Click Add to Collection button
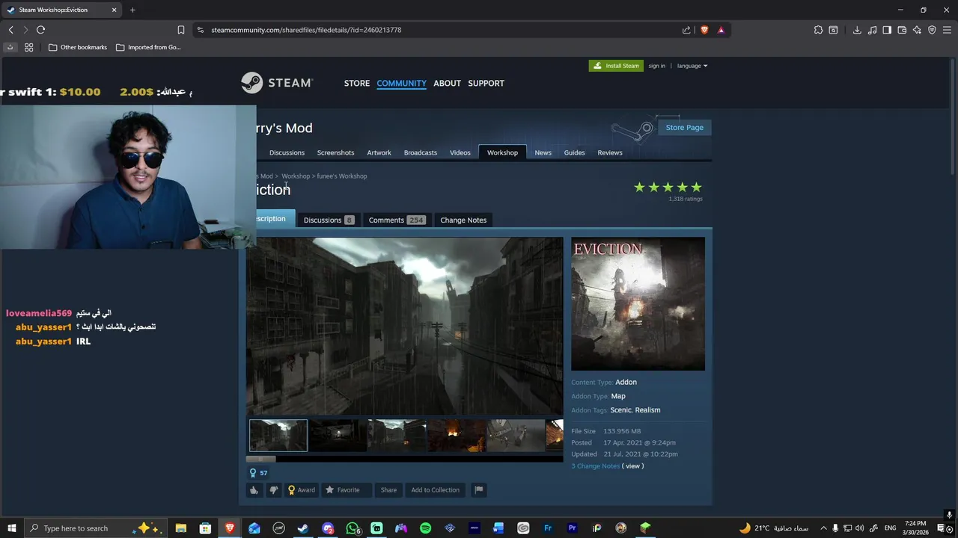The image size is (958, 538). 435,490
